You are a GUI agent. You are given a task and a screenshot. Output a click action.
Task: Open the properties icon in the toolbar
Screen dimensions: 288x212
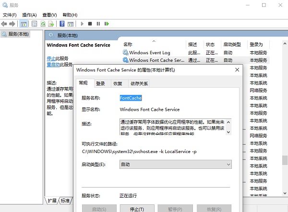tap(35, 24)
